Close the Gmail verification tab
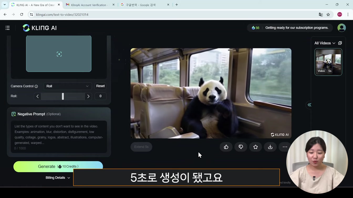 pos(113,5)
